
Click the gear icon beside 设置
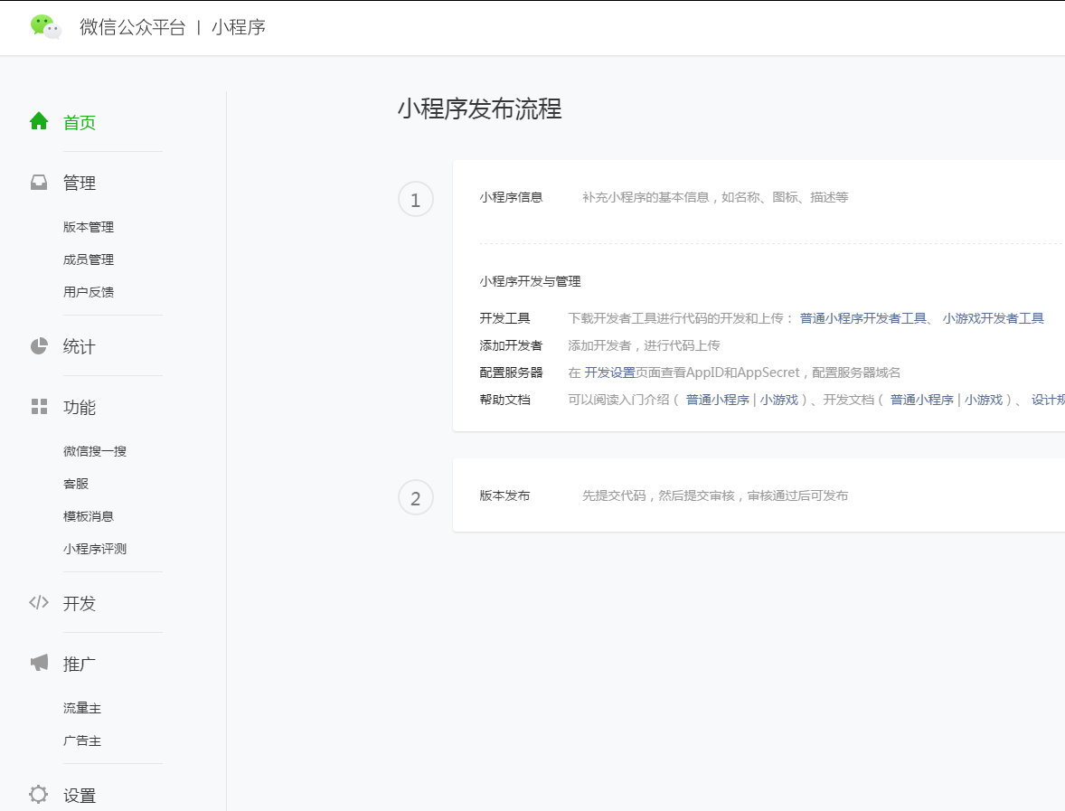point(39,795)
